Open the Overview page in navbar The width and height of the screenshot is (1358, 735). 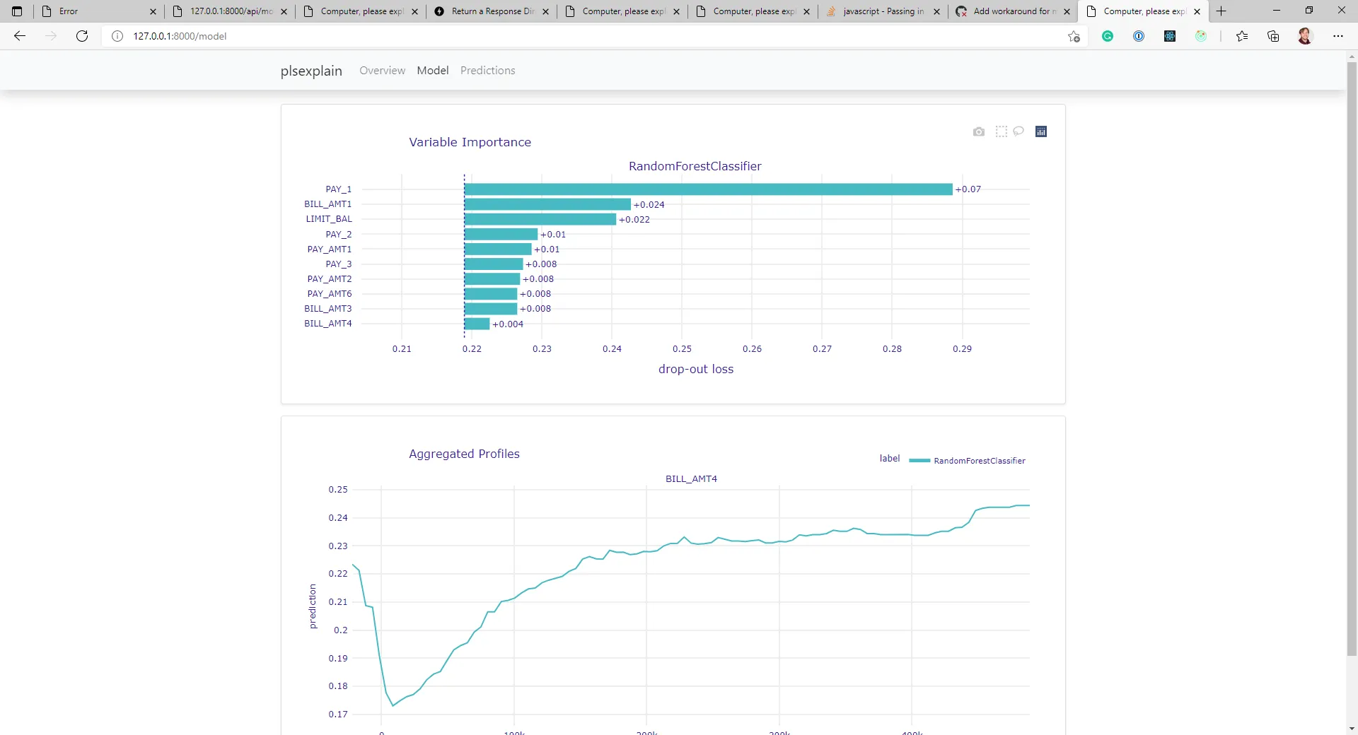(x=383, y=71)
